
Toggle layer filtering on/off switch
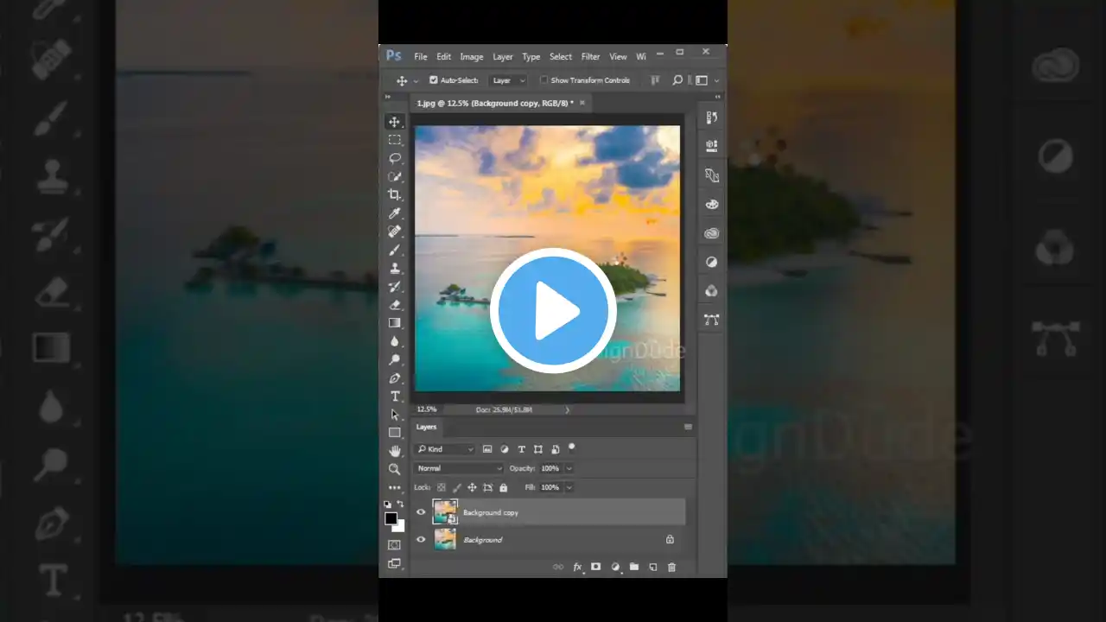pyautogui.click(x=572, y=447)
